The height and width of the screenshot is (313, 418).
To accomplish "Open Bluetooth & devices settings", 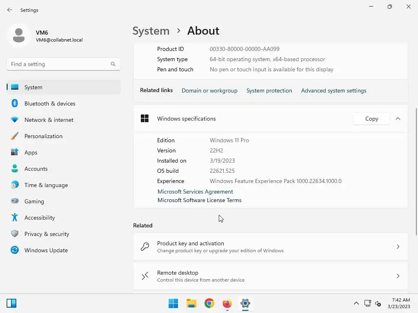I will 64,103.
